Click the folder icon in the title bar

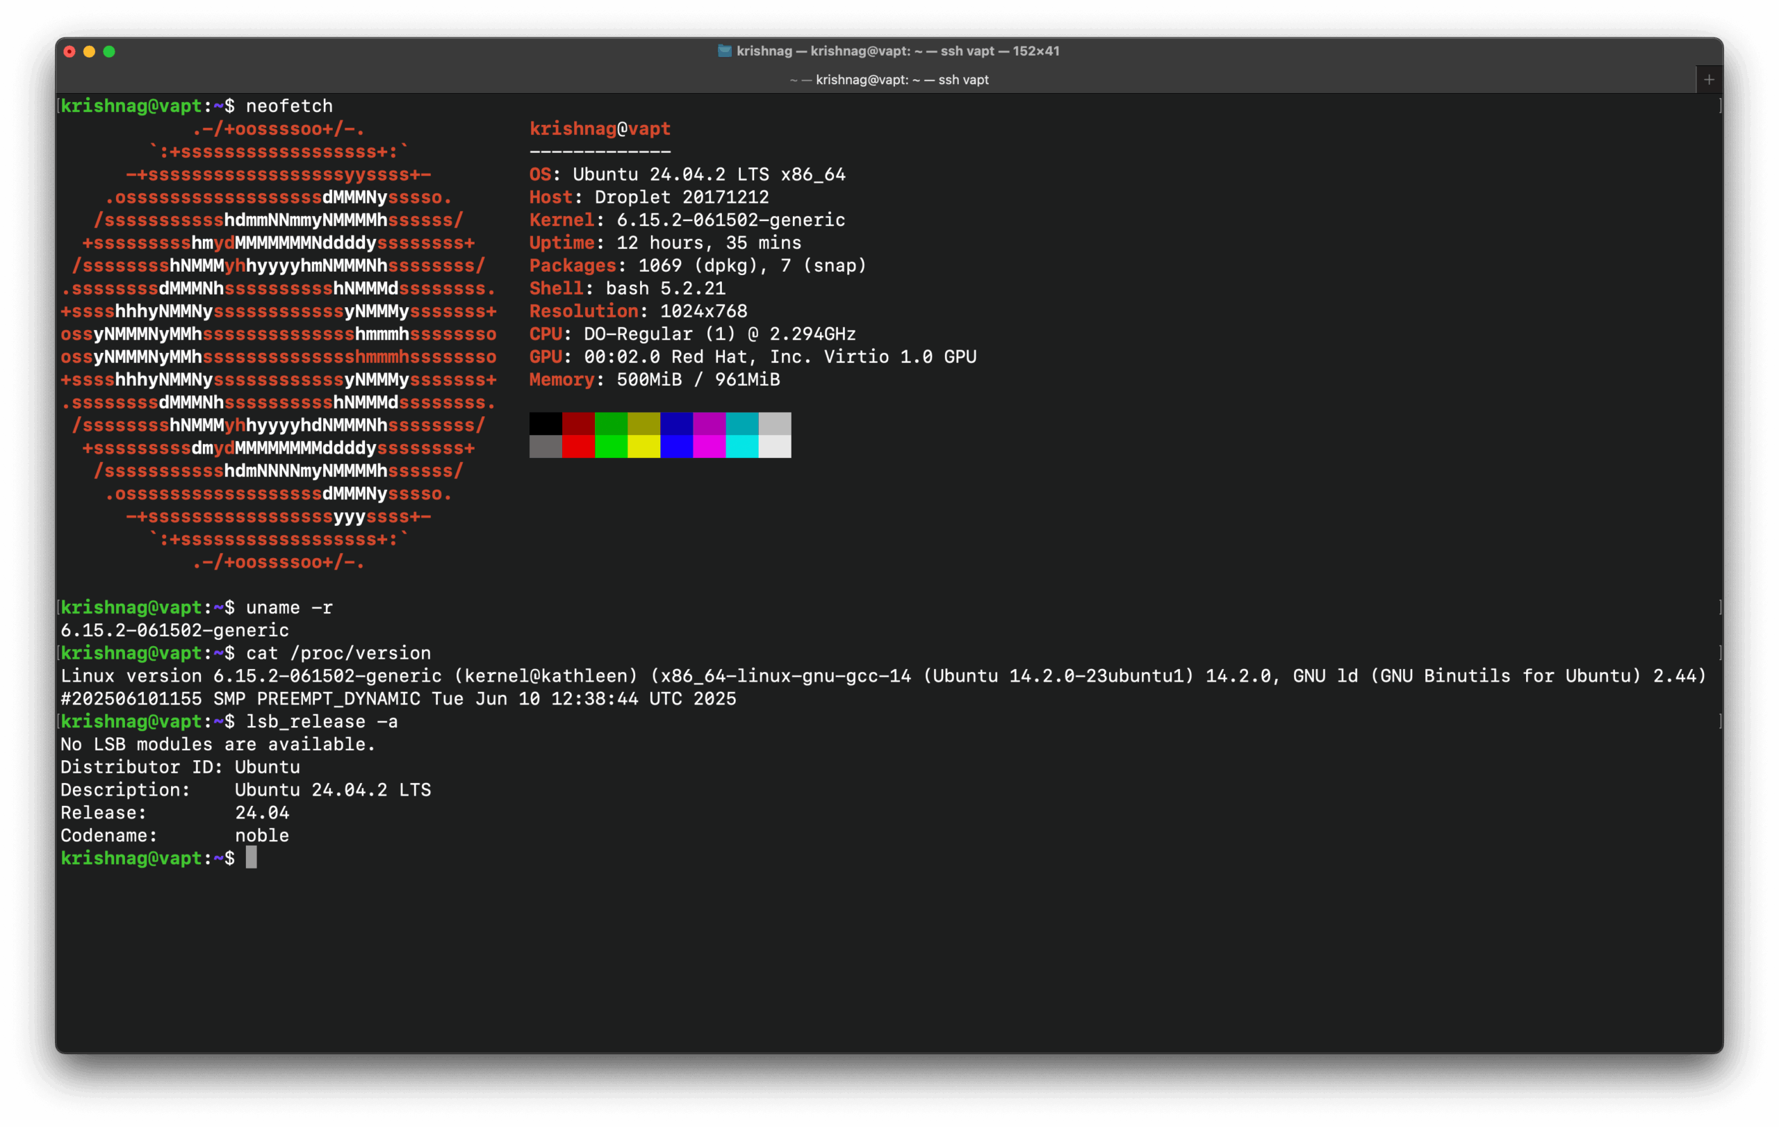point(725,51)
